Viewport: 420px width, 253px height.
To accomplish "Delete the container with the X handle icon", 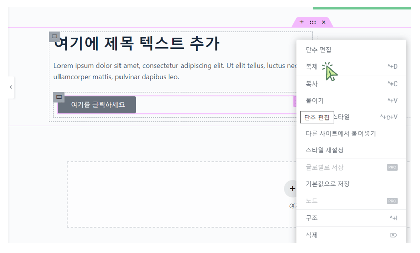I will (x=324, y=22).
